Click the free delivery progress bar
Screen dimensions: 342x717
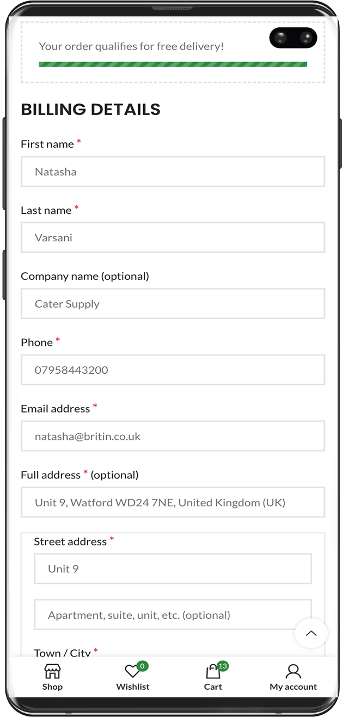173,64
